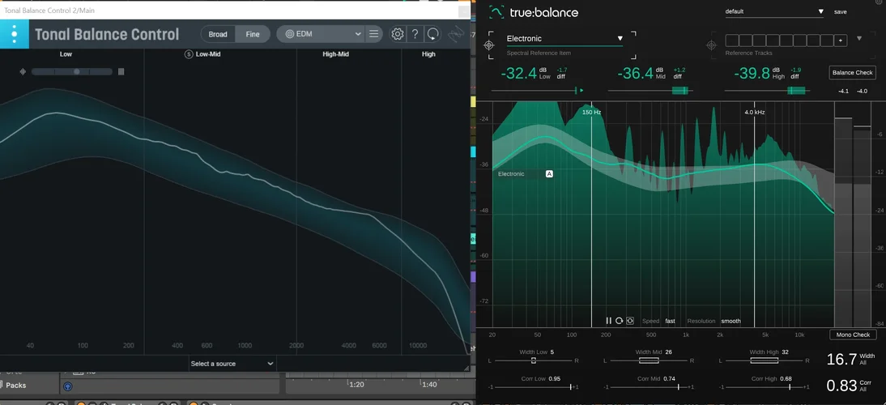Screen dimensions: 886x405
Task: Click the preset save button
Action: (x=840, y=12)
